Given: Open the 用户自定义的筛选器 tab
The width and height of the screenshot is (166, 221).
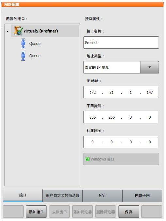Looking at the screenshot, I should click(63, 196).
